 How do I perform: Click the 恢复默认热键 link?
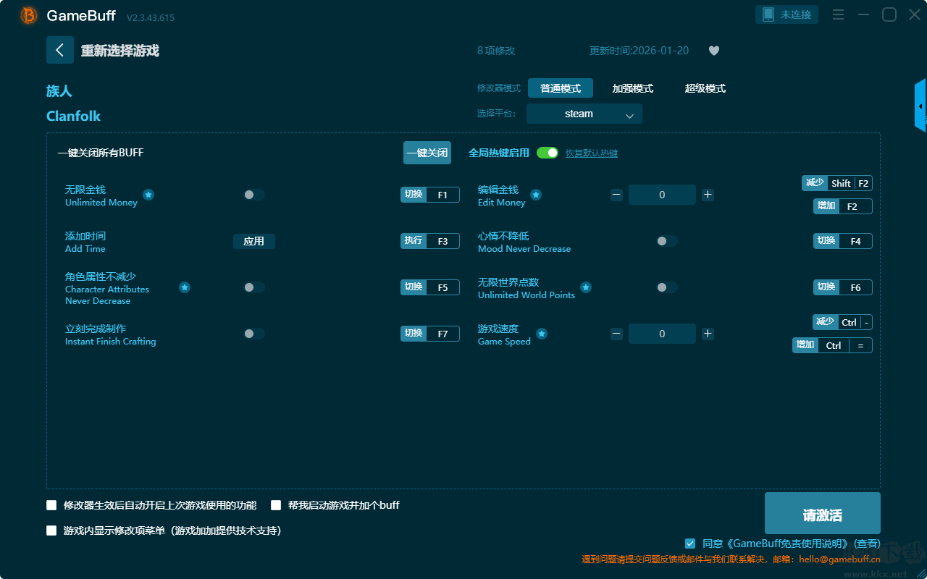click(x=592, y=153)
